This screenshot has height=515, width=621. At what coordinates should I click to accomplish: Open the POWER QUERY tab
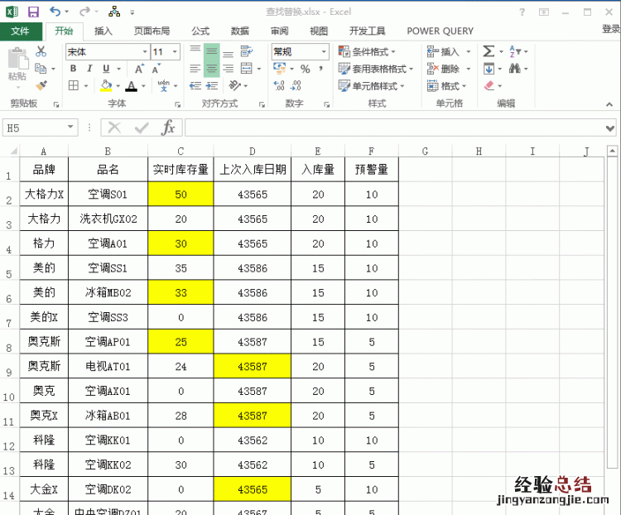(x=440, y=31)
